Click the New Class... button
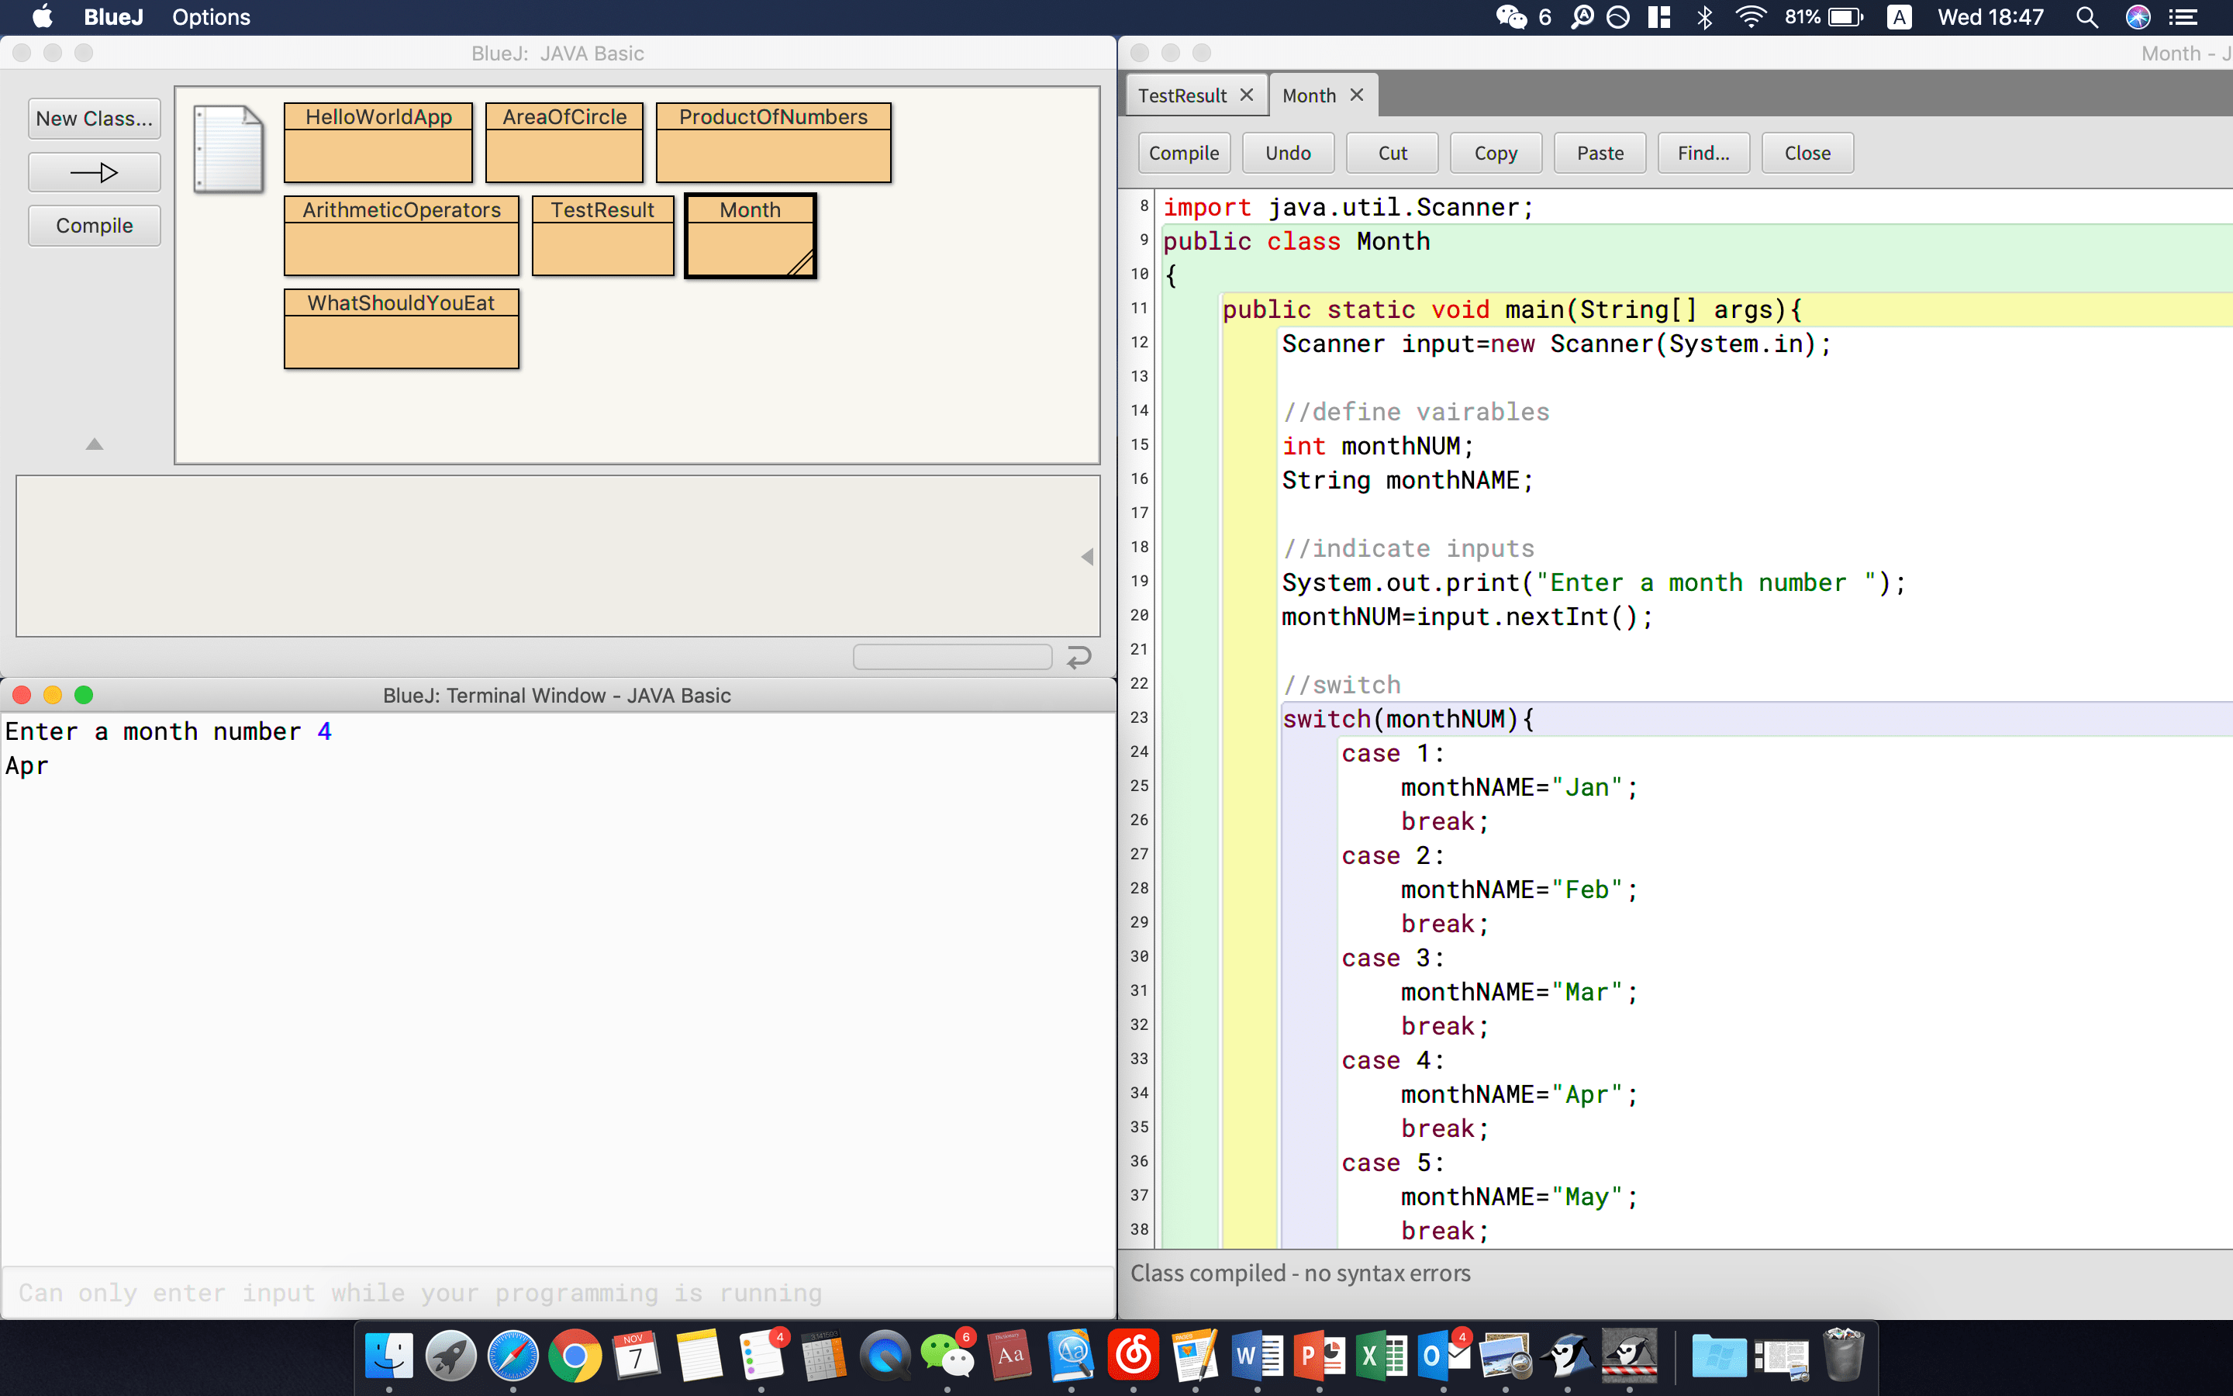The image size is (2233, 1396). (94, 119)
